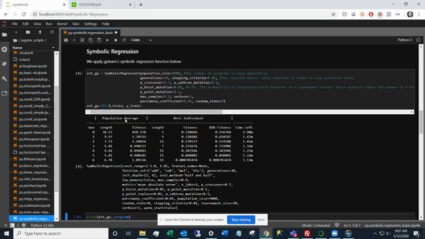Open the open tabs sidebar icon
Viewport: 425px width, 239px height.
point(5,93)
